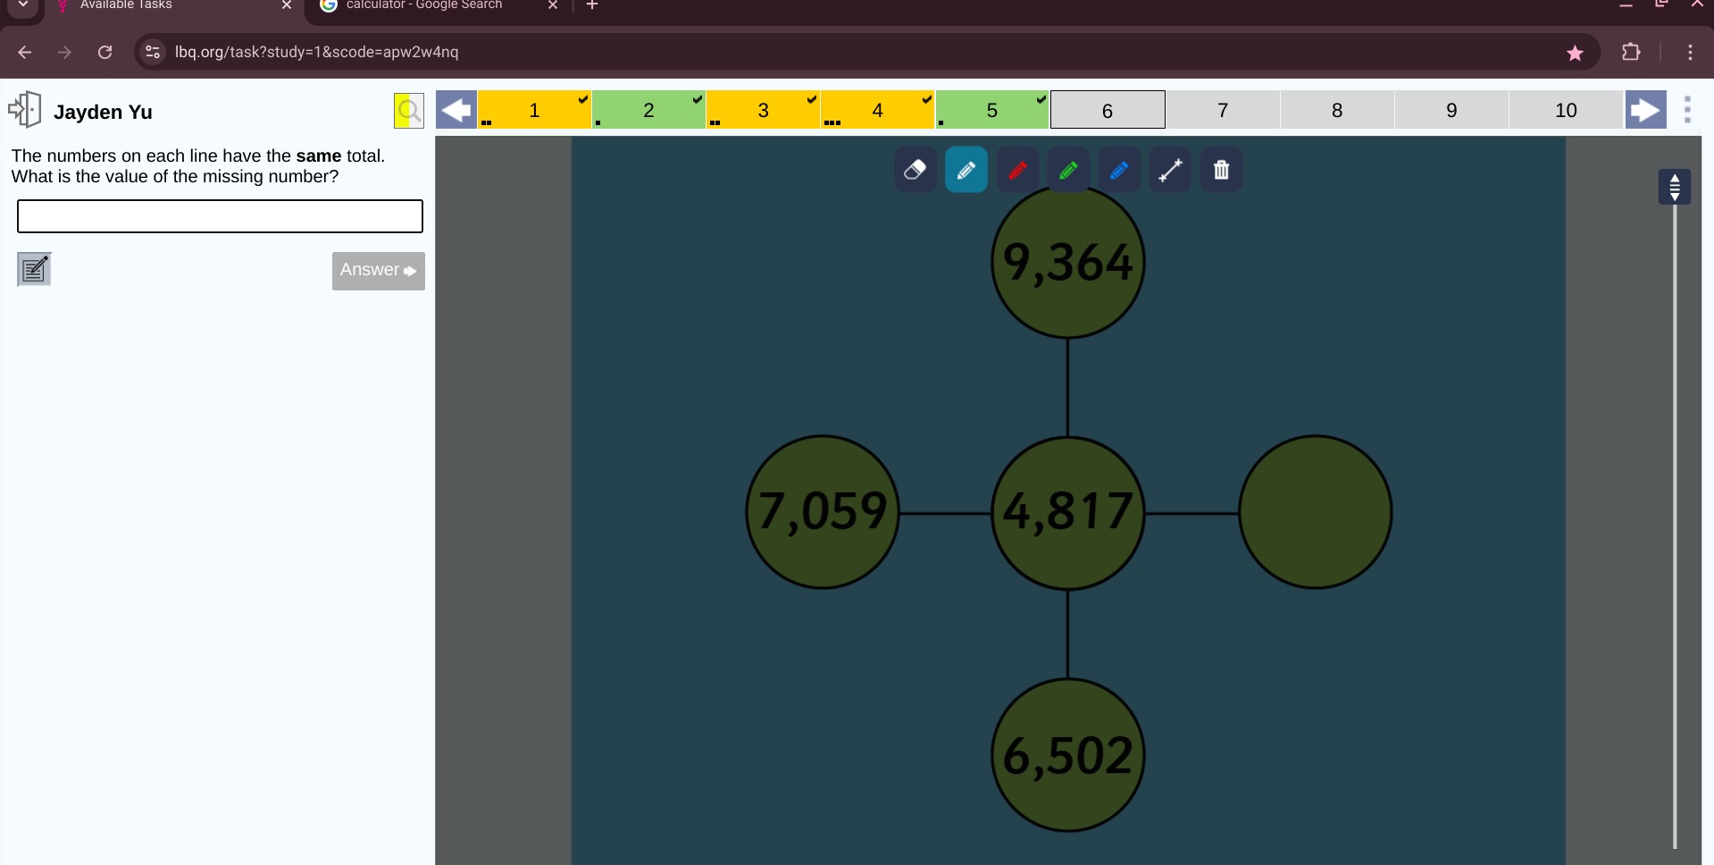Jump to question 10 tab

click(1566, 110)
